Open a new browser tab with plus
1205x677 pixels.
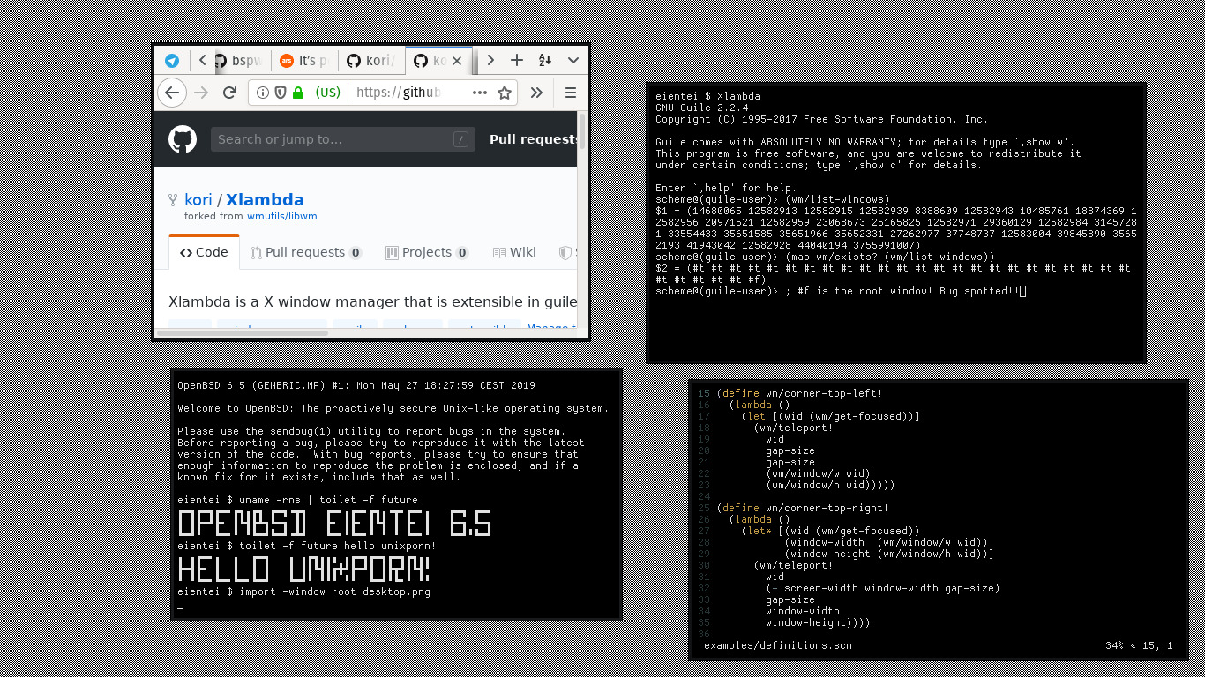517,61
